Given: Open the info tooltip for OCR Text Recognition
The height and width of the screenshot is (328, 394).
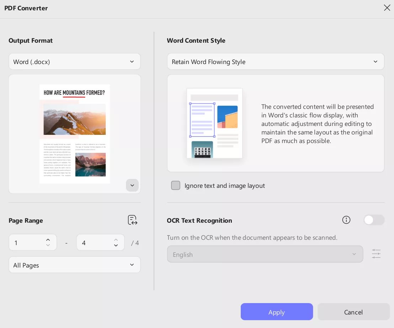Looking at the screenshot, I should (x=346, y=220).
